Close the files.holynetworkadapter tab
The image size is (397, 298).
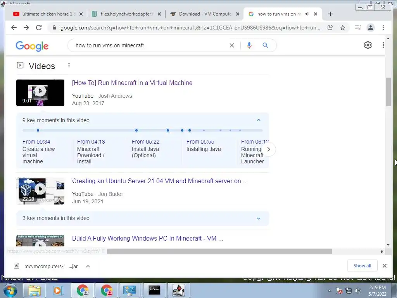[159, 14]
